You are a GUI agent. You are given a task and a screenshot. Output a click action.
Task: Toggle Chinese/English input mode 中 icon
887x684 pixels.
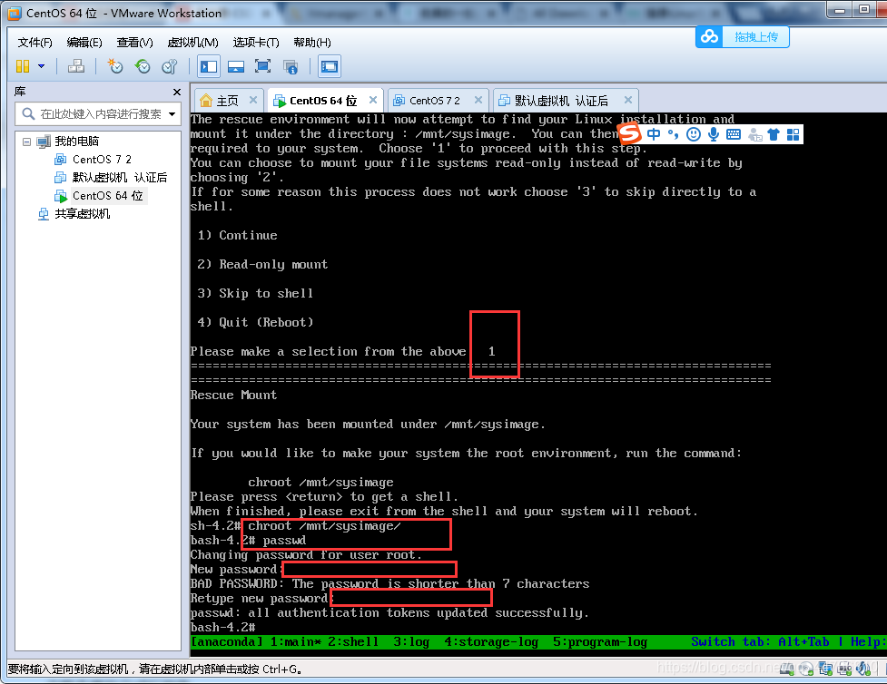pyautogui.click(x=654, y=134)
